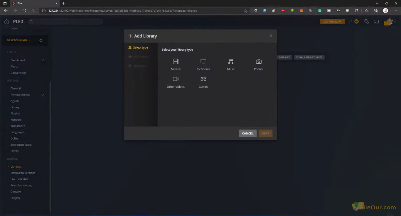Open Live TV & DVR

(19, 179)
